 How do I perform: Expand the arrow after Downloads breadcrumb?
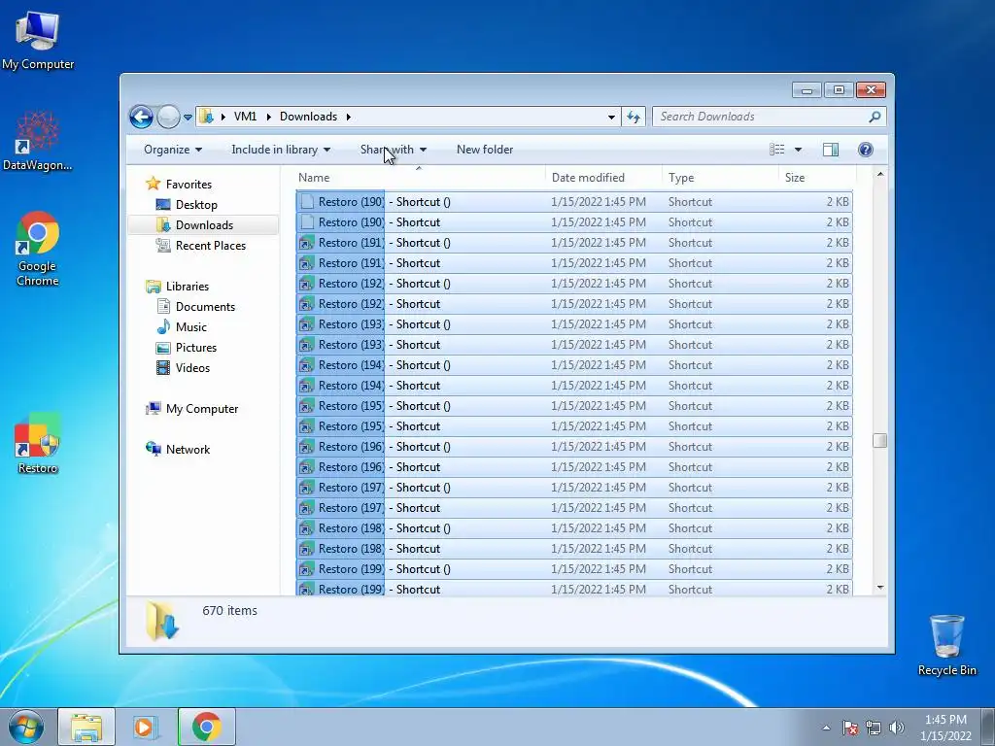349,117
